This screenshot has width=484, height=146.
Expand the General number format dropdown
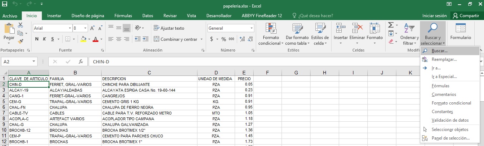[x=251, y=28]
